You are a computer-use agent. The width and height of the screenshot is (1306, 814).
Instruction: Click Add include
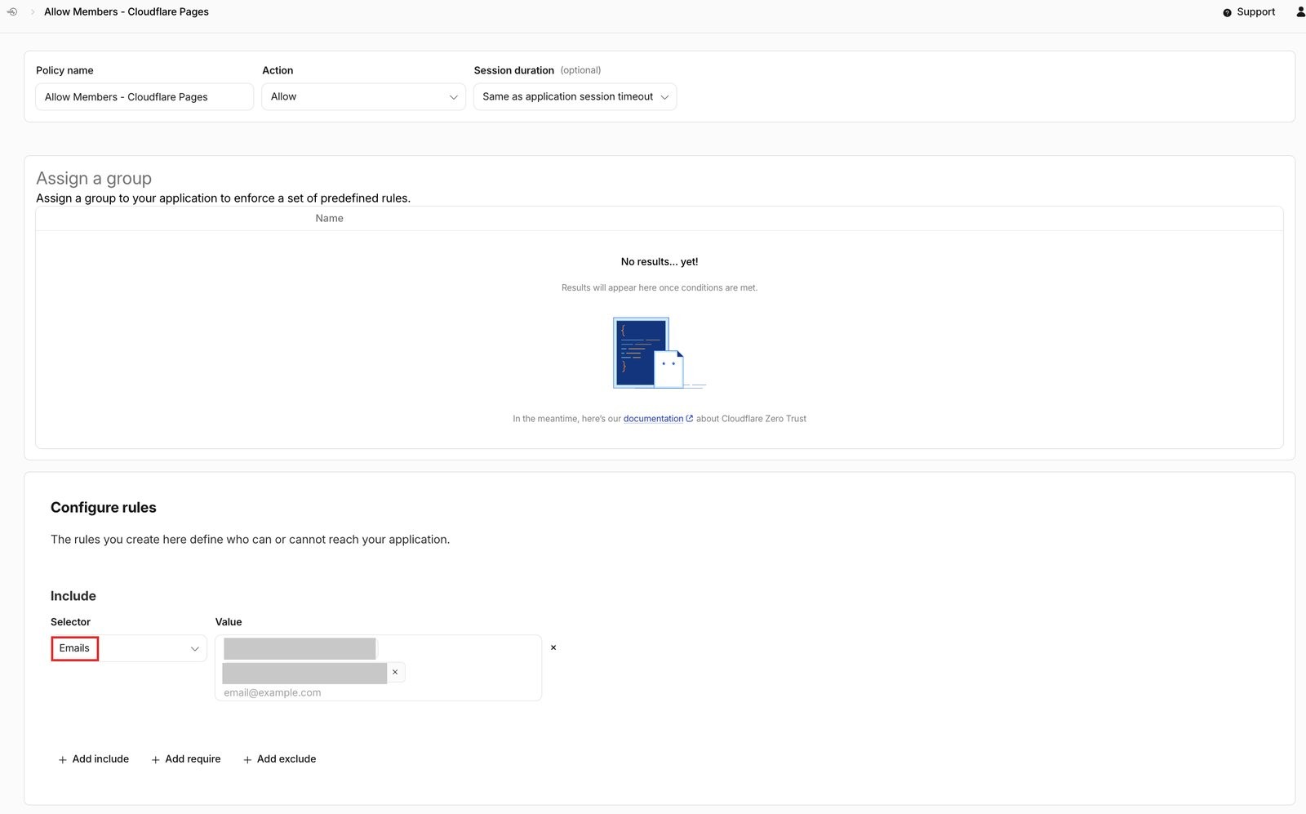[93, 759]
